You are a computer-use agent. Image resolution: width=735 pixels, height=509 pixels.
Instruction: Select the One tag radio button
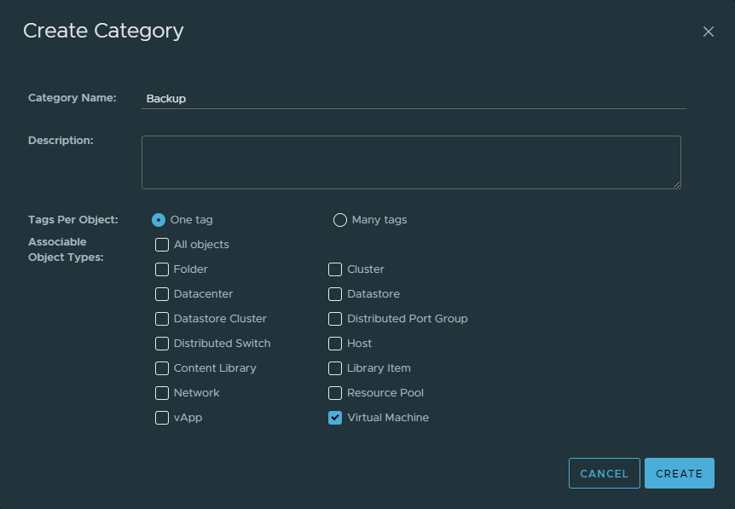159,220
